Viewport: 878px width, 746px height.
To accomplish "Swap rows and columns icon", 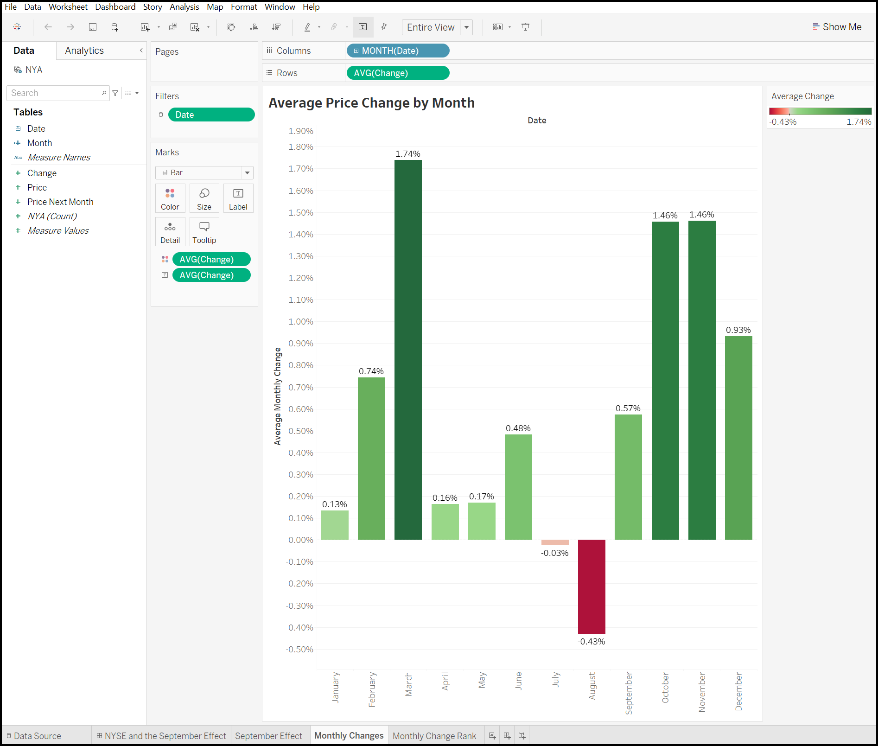I will (231, 27).
